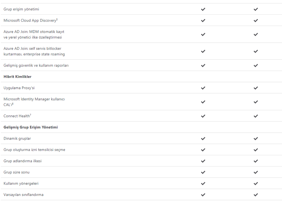Click second checkmark for Grup süre sonu

[x=256, y=172]
